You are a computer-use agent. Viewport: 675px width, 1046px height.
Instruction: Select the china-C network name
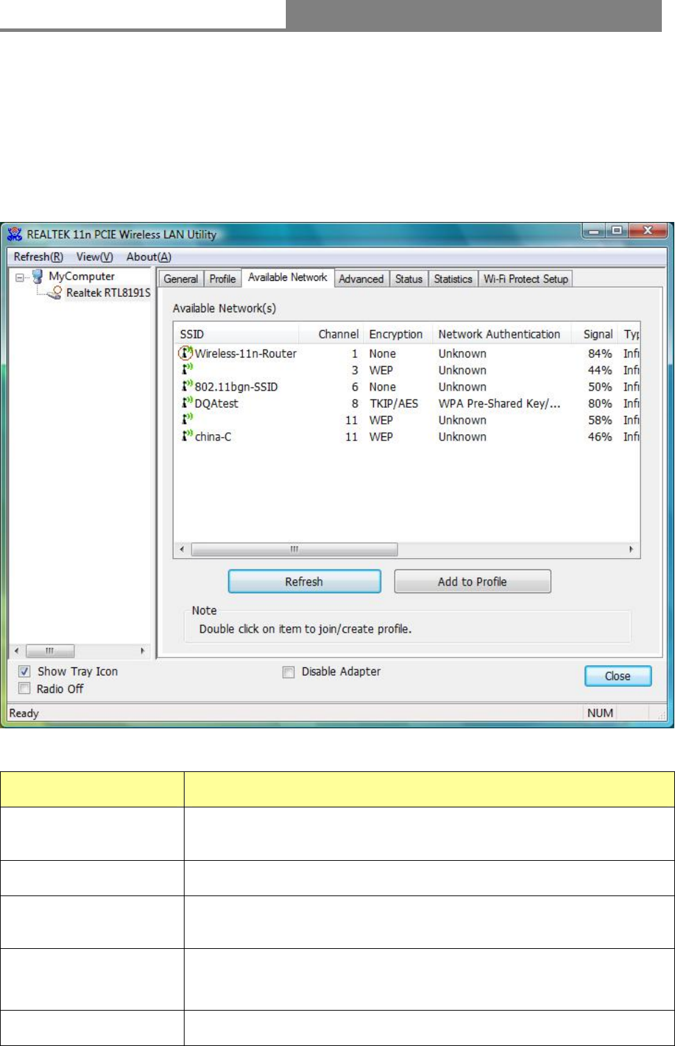point(213,437)
